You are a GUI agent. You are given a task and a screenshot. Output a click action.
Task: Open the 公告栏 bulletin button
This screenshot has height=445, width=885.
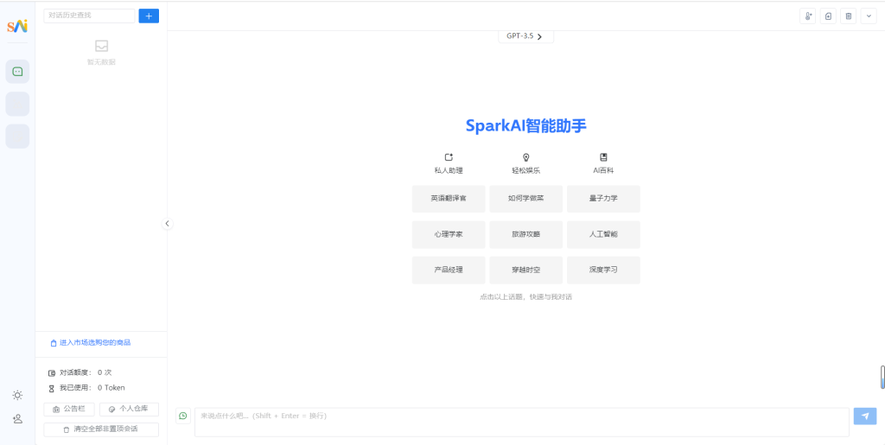point(69,409)
